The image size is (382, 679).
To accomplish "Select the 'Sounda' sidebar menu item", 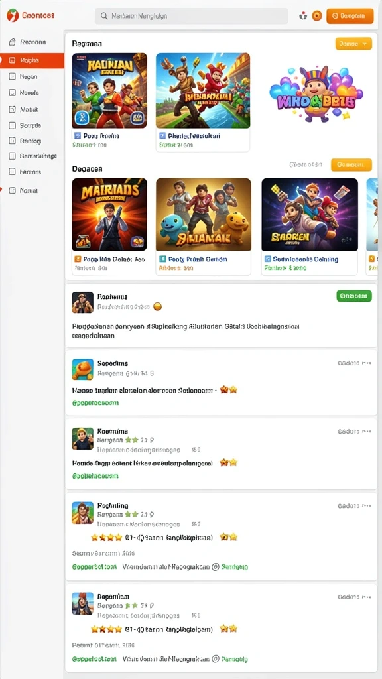I will click(32, 125).
